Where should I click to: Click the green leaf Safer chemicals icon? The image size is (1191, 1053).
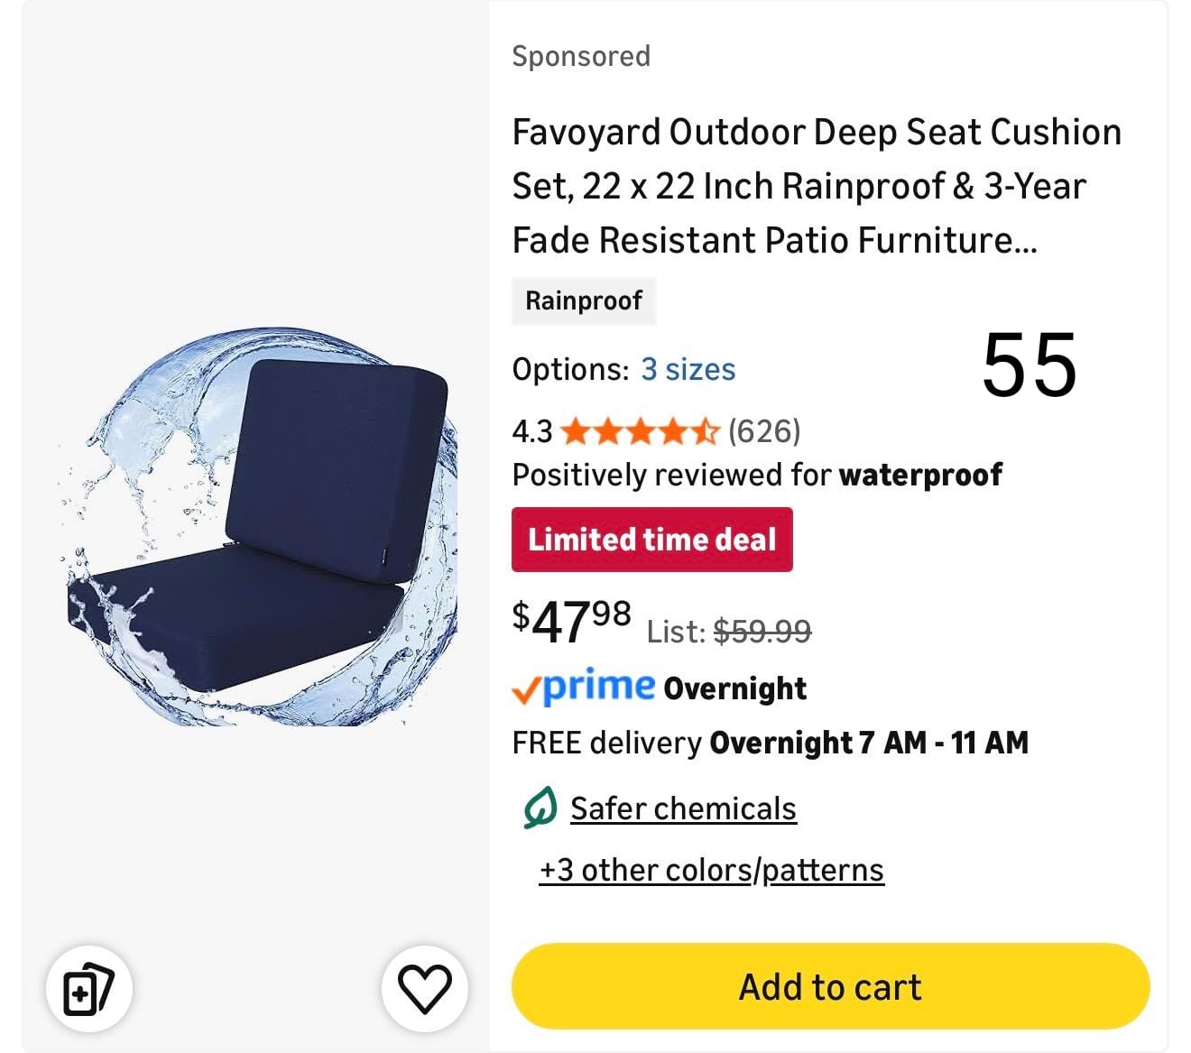tap(540, 808)
